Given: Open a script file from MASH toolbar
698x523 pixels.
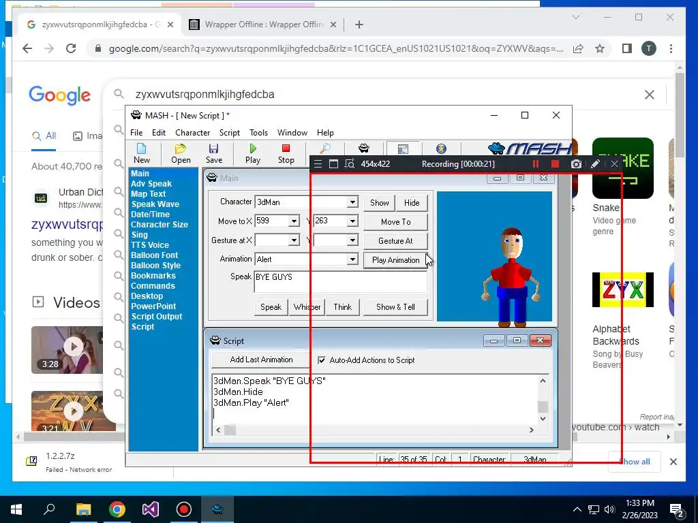Looking at the screenshot, I should pos(181,153).
